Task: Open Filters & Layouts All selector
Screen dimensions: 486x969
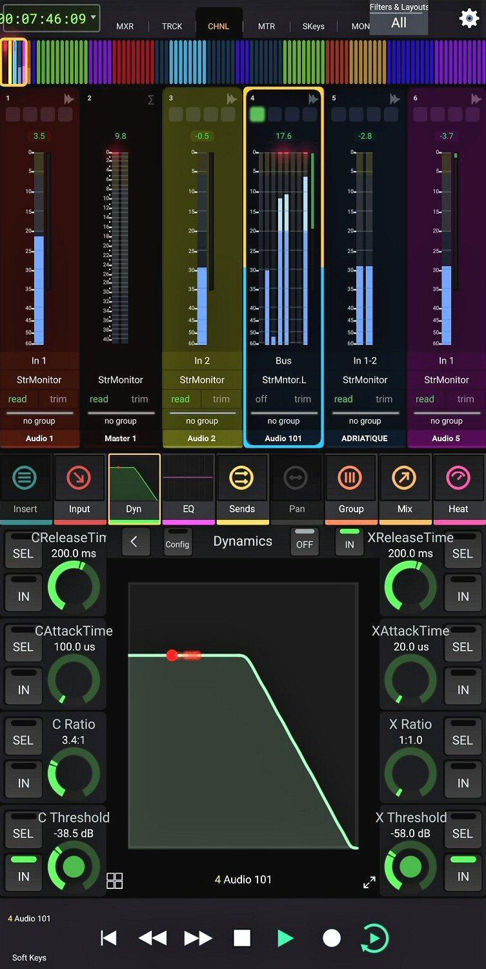Action: [x=399, y=18]
